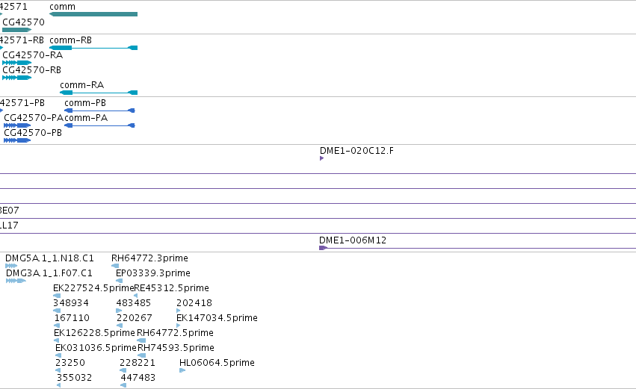Image resolution: width=636 pixels, height=389 pixels.
Task: Click the comm-RA label text
Action: pos(82,85)
